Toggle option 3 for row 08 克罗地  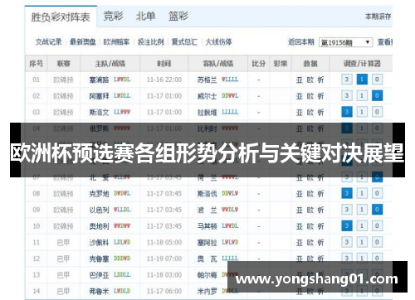click(x=347, y=193)
